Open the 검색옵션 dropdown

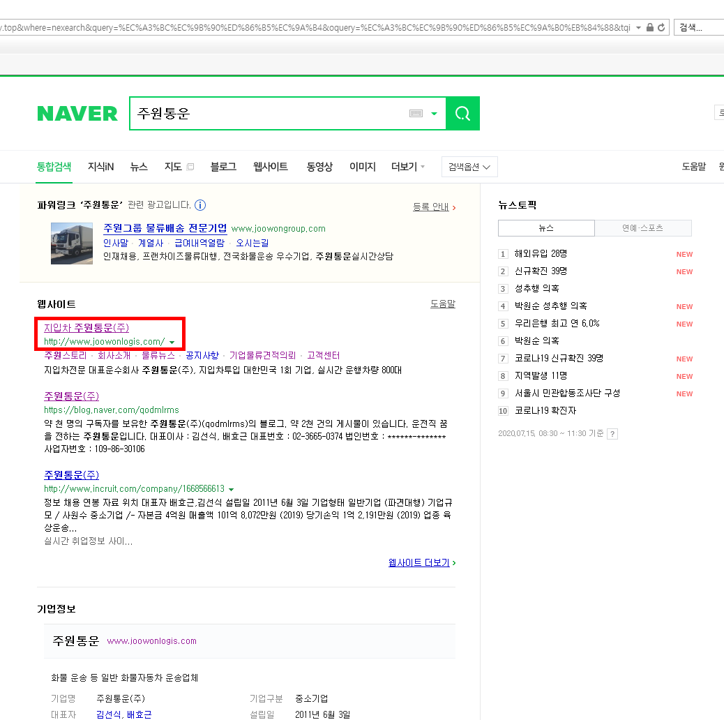click(469, 167)
